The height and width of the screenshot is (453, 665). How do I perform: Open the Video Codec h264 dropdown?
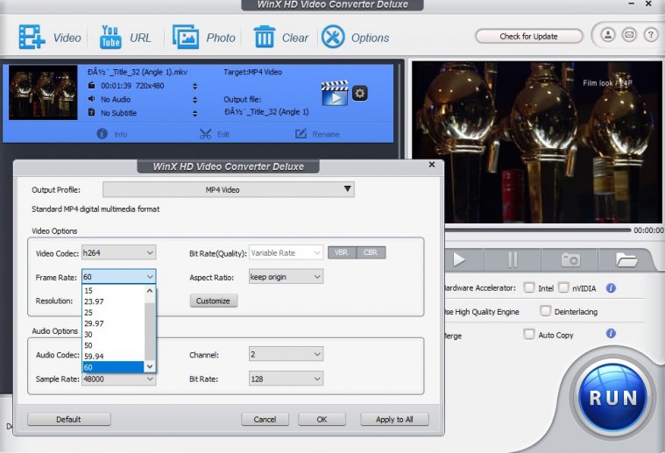pos(118,252)
